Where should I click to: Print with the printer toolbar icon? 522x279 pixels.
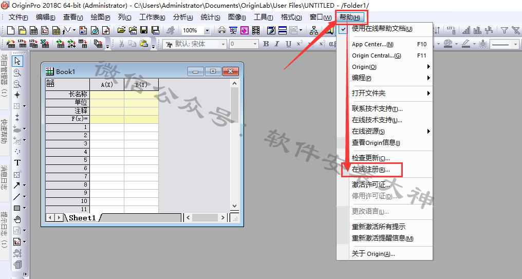[x=222, y=31]
